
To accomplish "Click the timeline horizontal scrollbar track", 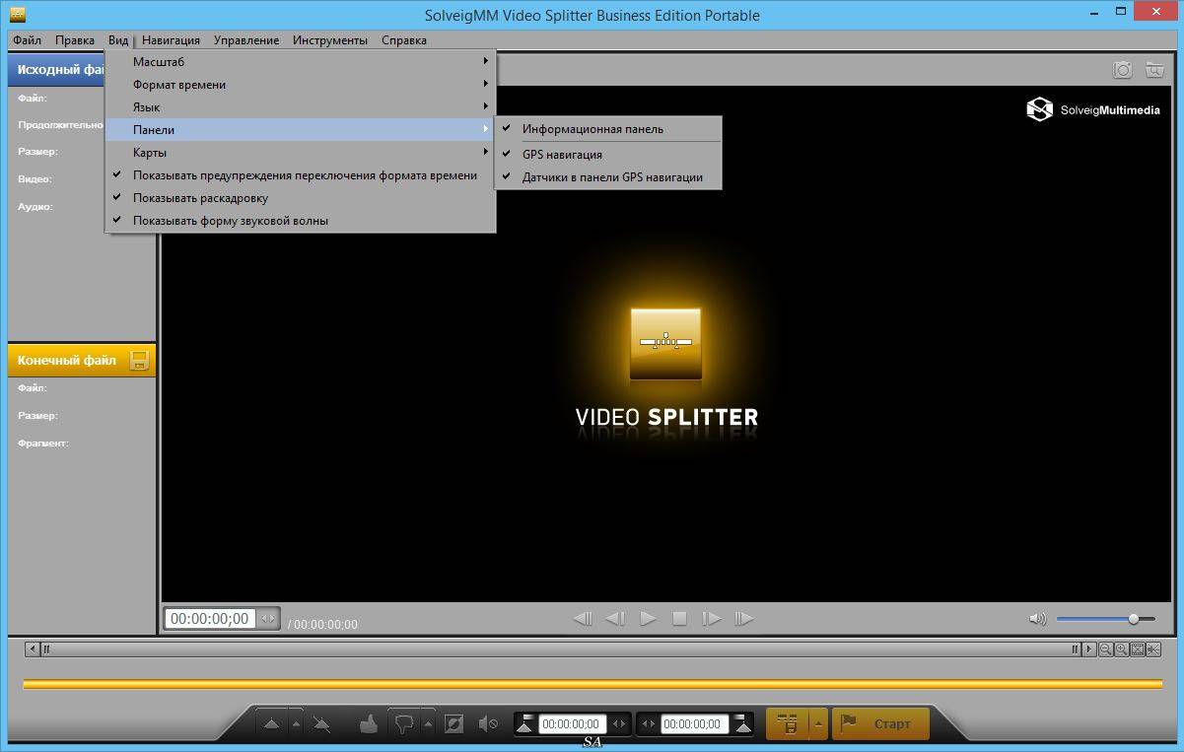I will point(560,649).
